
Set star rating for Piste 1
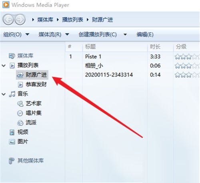click(x=187, y=57)
